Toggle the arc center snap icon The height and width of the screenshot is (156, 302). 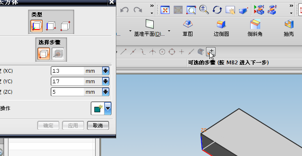tap(162, 52)
